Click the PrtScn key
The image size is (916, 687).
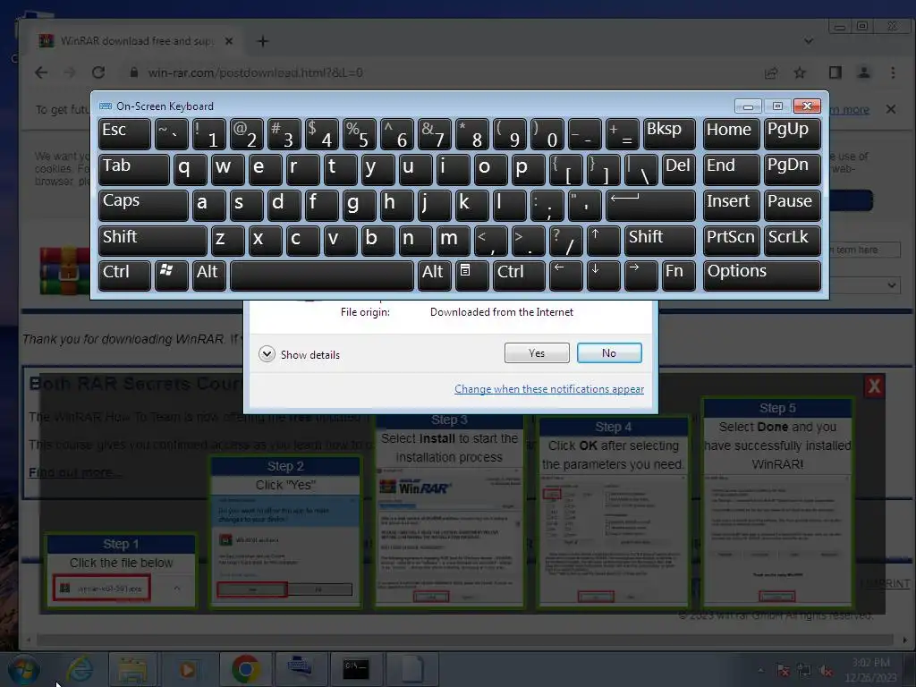pyautogui.click(x=732, y=241)
